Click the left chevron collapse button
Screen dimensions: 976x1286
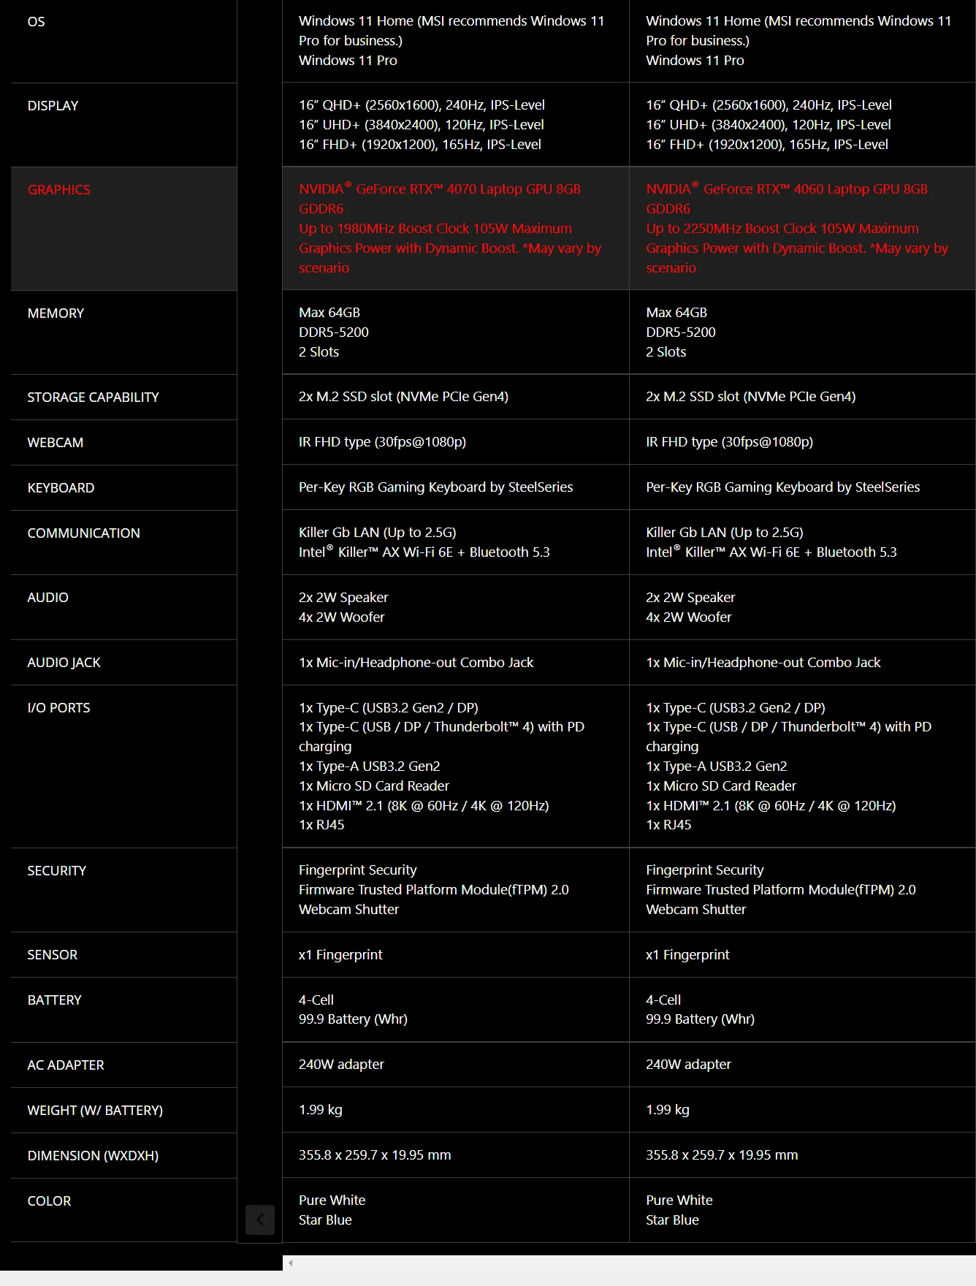259,1220
